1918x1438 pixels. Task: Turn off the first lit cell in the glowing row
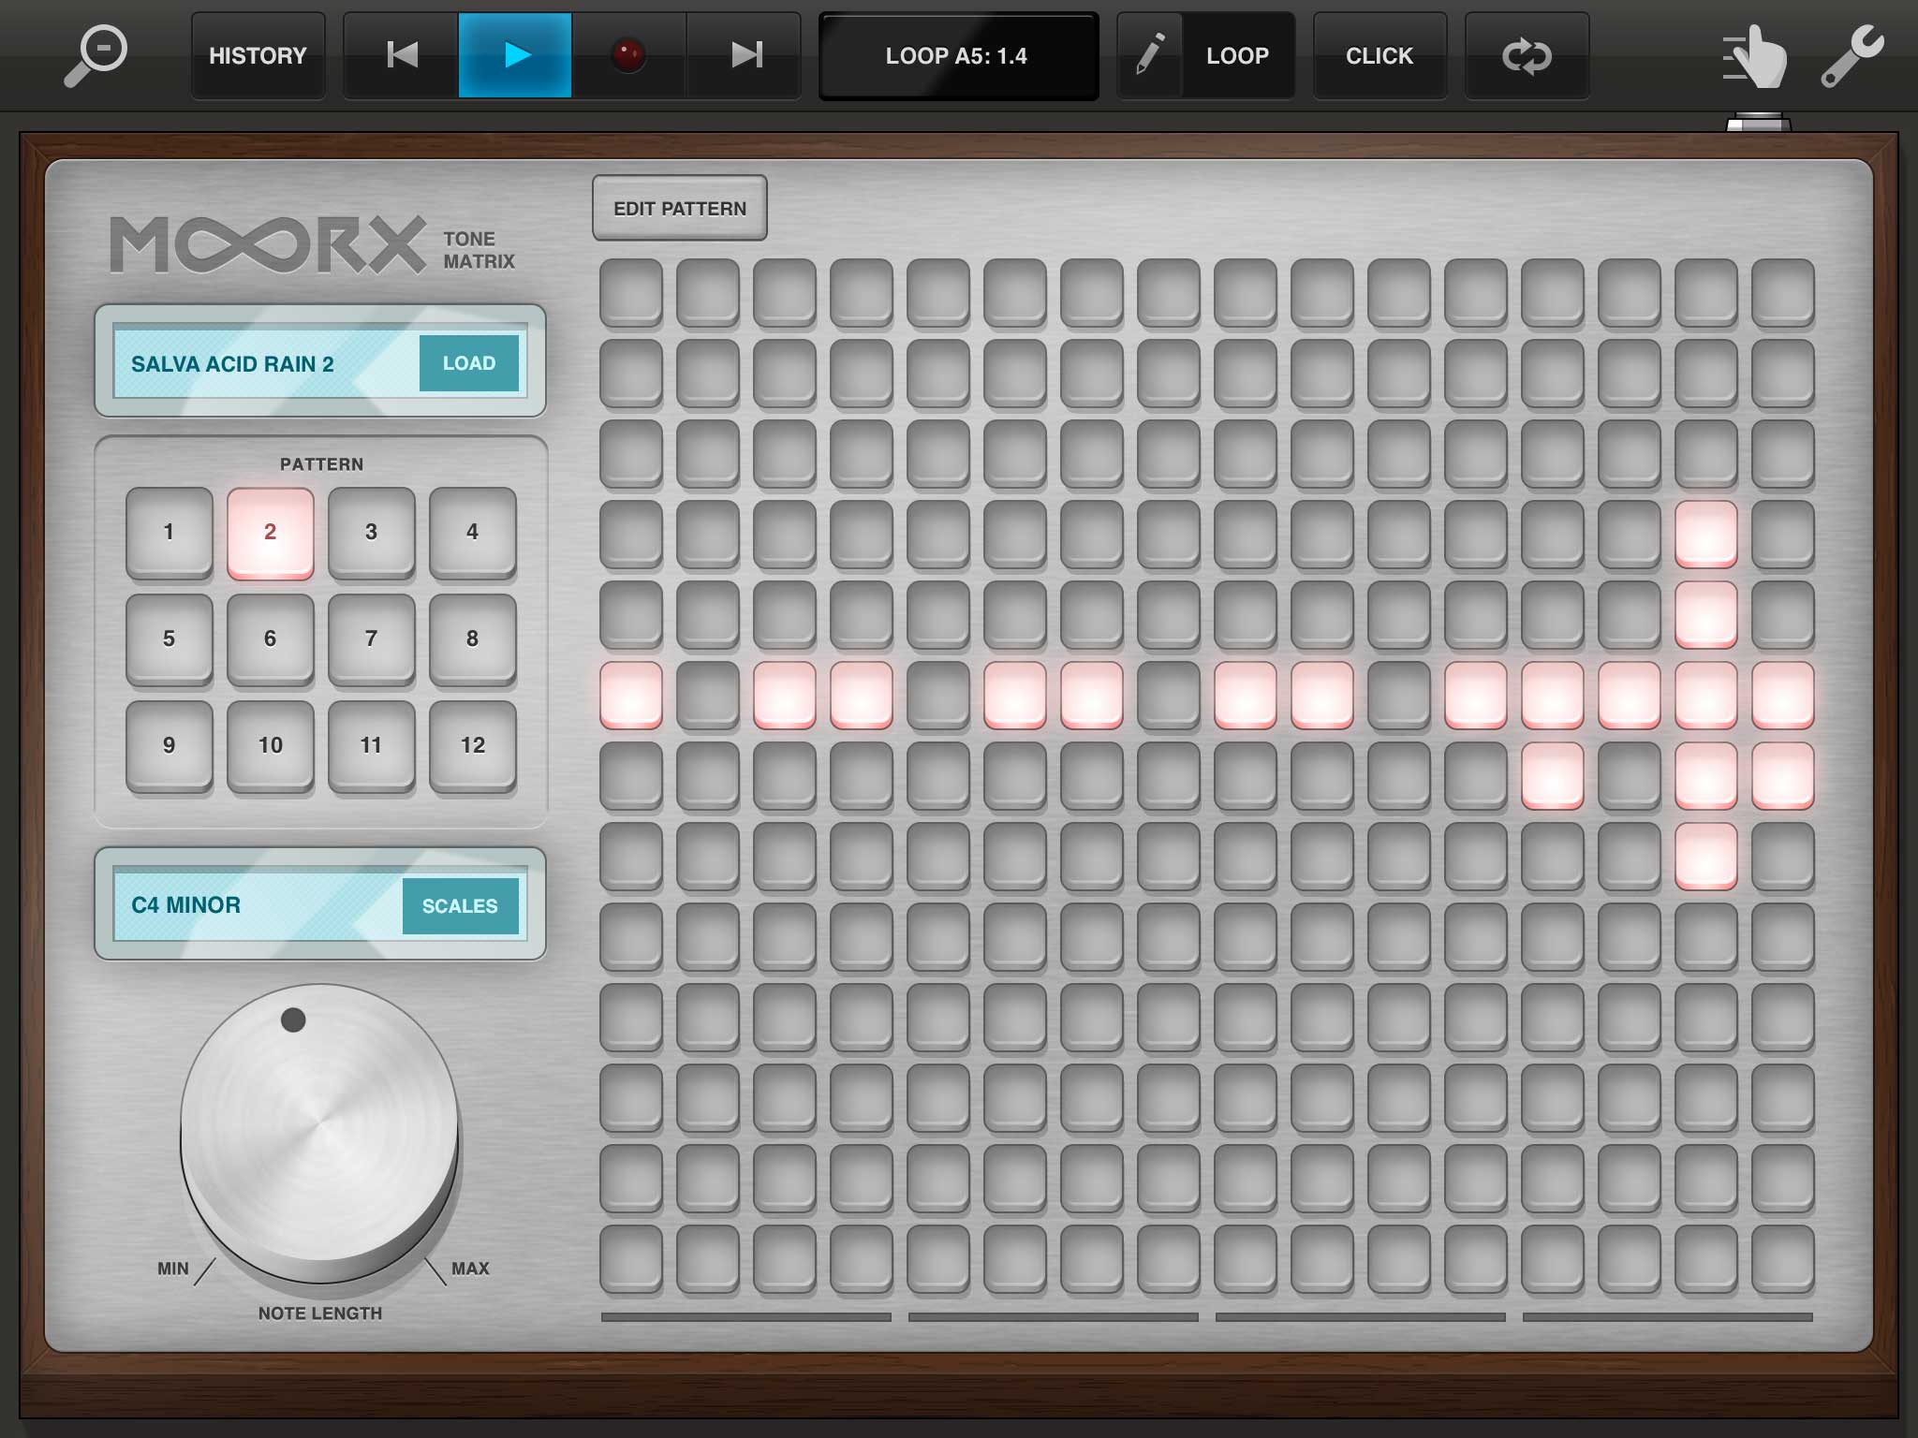tap(631, 695)
